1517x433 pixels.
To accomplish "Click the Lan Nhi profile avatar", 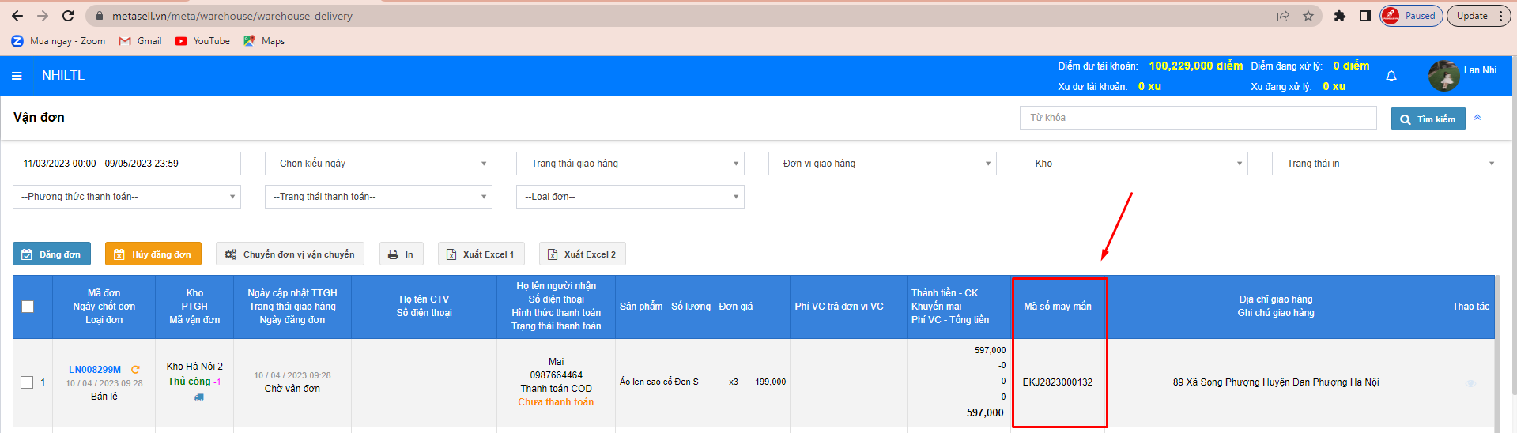I will (x=1443, y=76).
